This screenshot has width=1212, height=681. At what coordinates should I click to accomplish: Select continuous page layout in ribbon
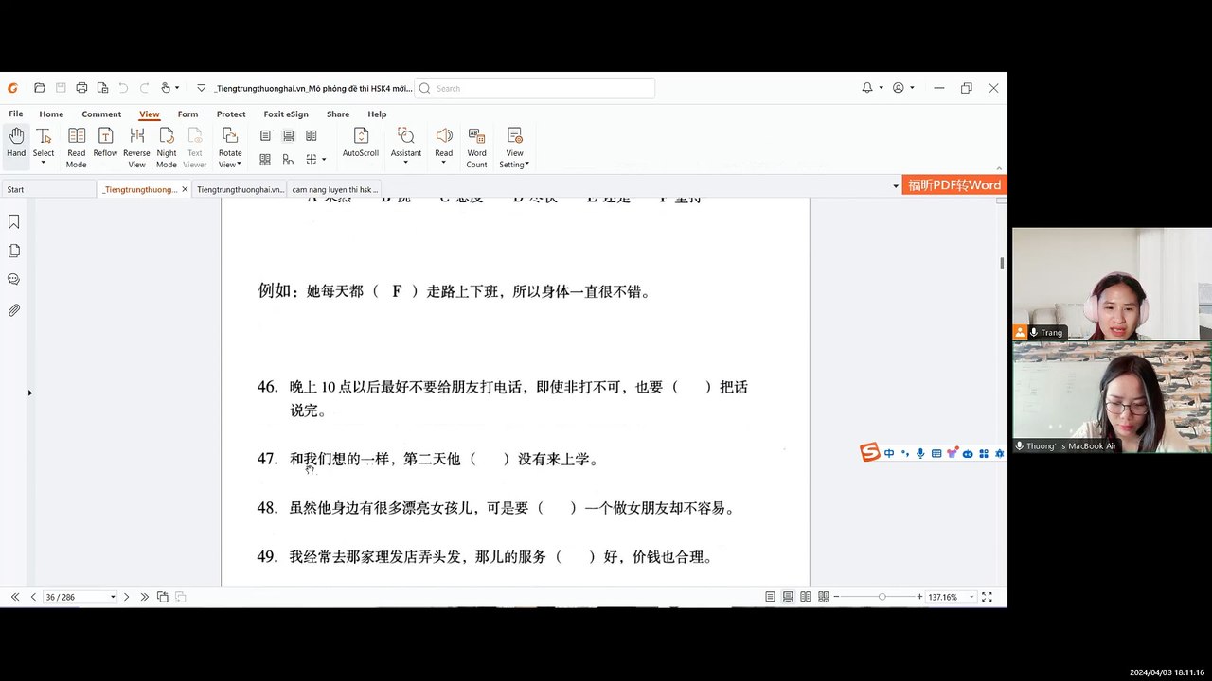[x=288, y=136]
